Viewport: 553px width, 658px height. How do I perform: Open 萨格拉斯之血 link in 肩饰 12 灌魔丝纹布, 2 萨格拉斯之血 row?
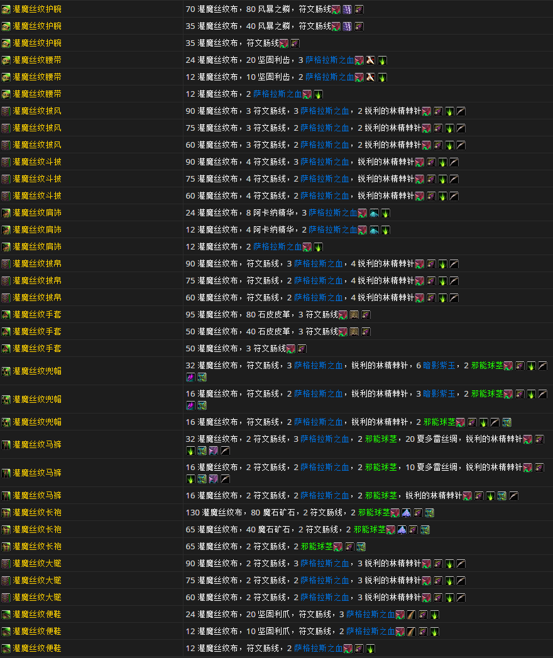tap(278, 247)
